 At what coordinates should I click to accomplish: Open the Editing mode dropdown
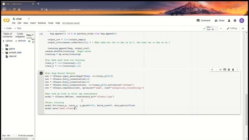[x=232, y=28]
